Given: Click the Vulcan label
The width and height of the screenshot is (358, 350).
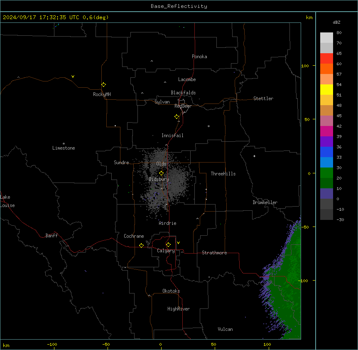Looking at the screenshot, I should [x=226, y=329].
